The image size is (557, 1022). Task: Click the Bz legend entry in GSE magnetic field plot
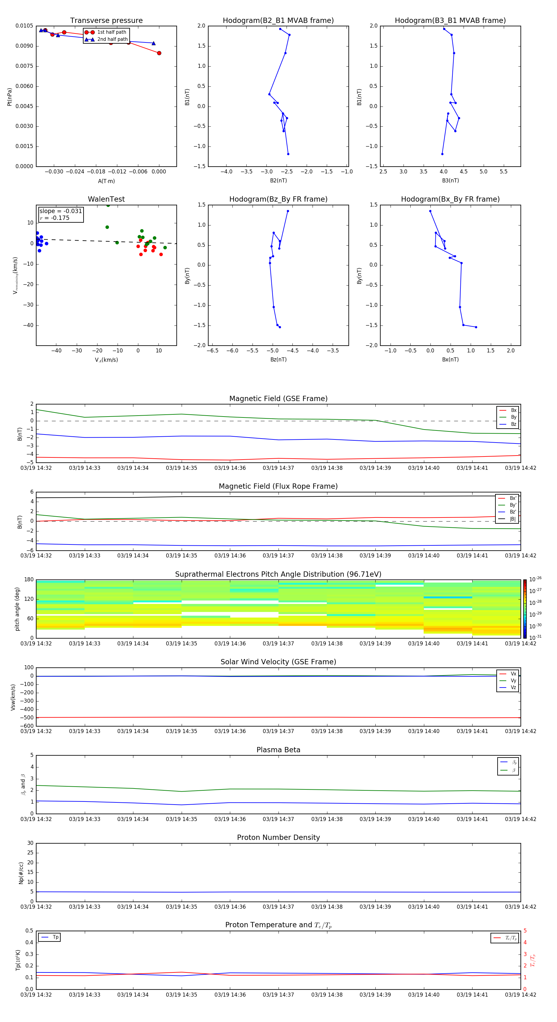coord(508,424)
